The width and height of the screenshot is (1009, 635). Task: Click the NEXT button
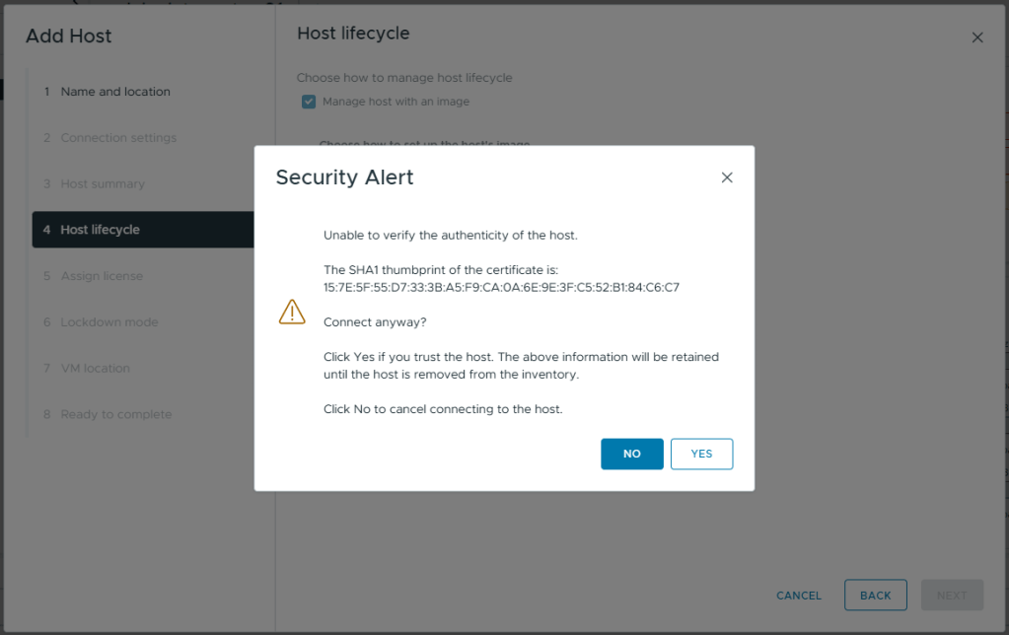(952, 596)
